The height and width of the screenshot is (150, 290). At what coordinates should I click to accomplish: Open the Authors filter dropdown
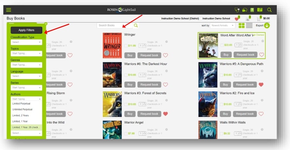(x=26, y=99)
